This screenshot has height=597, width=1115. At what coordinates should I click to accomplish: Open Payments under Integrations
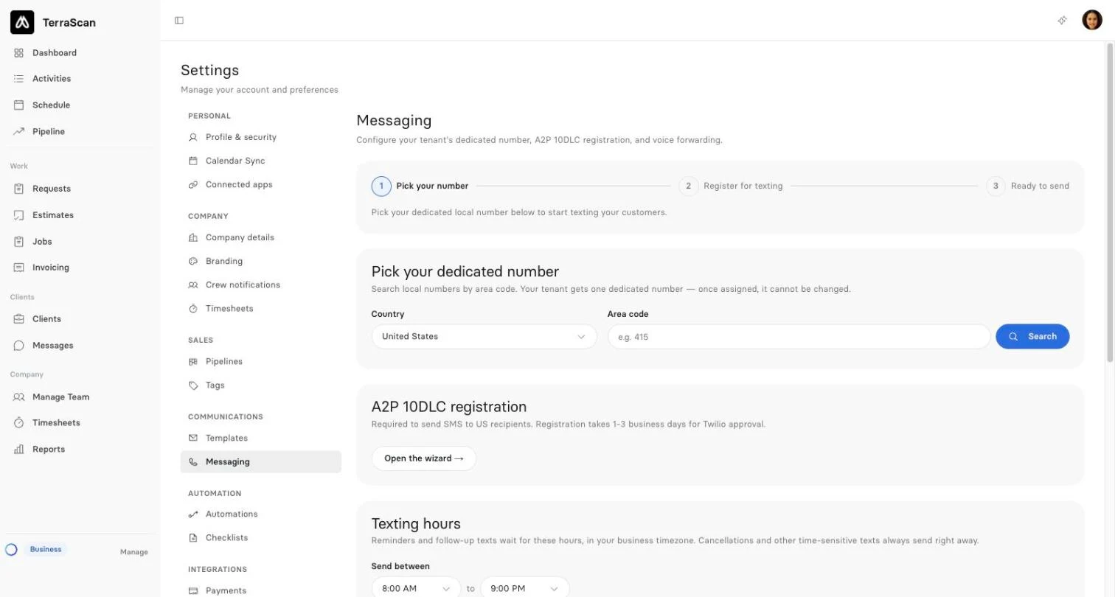coord(261,590)
